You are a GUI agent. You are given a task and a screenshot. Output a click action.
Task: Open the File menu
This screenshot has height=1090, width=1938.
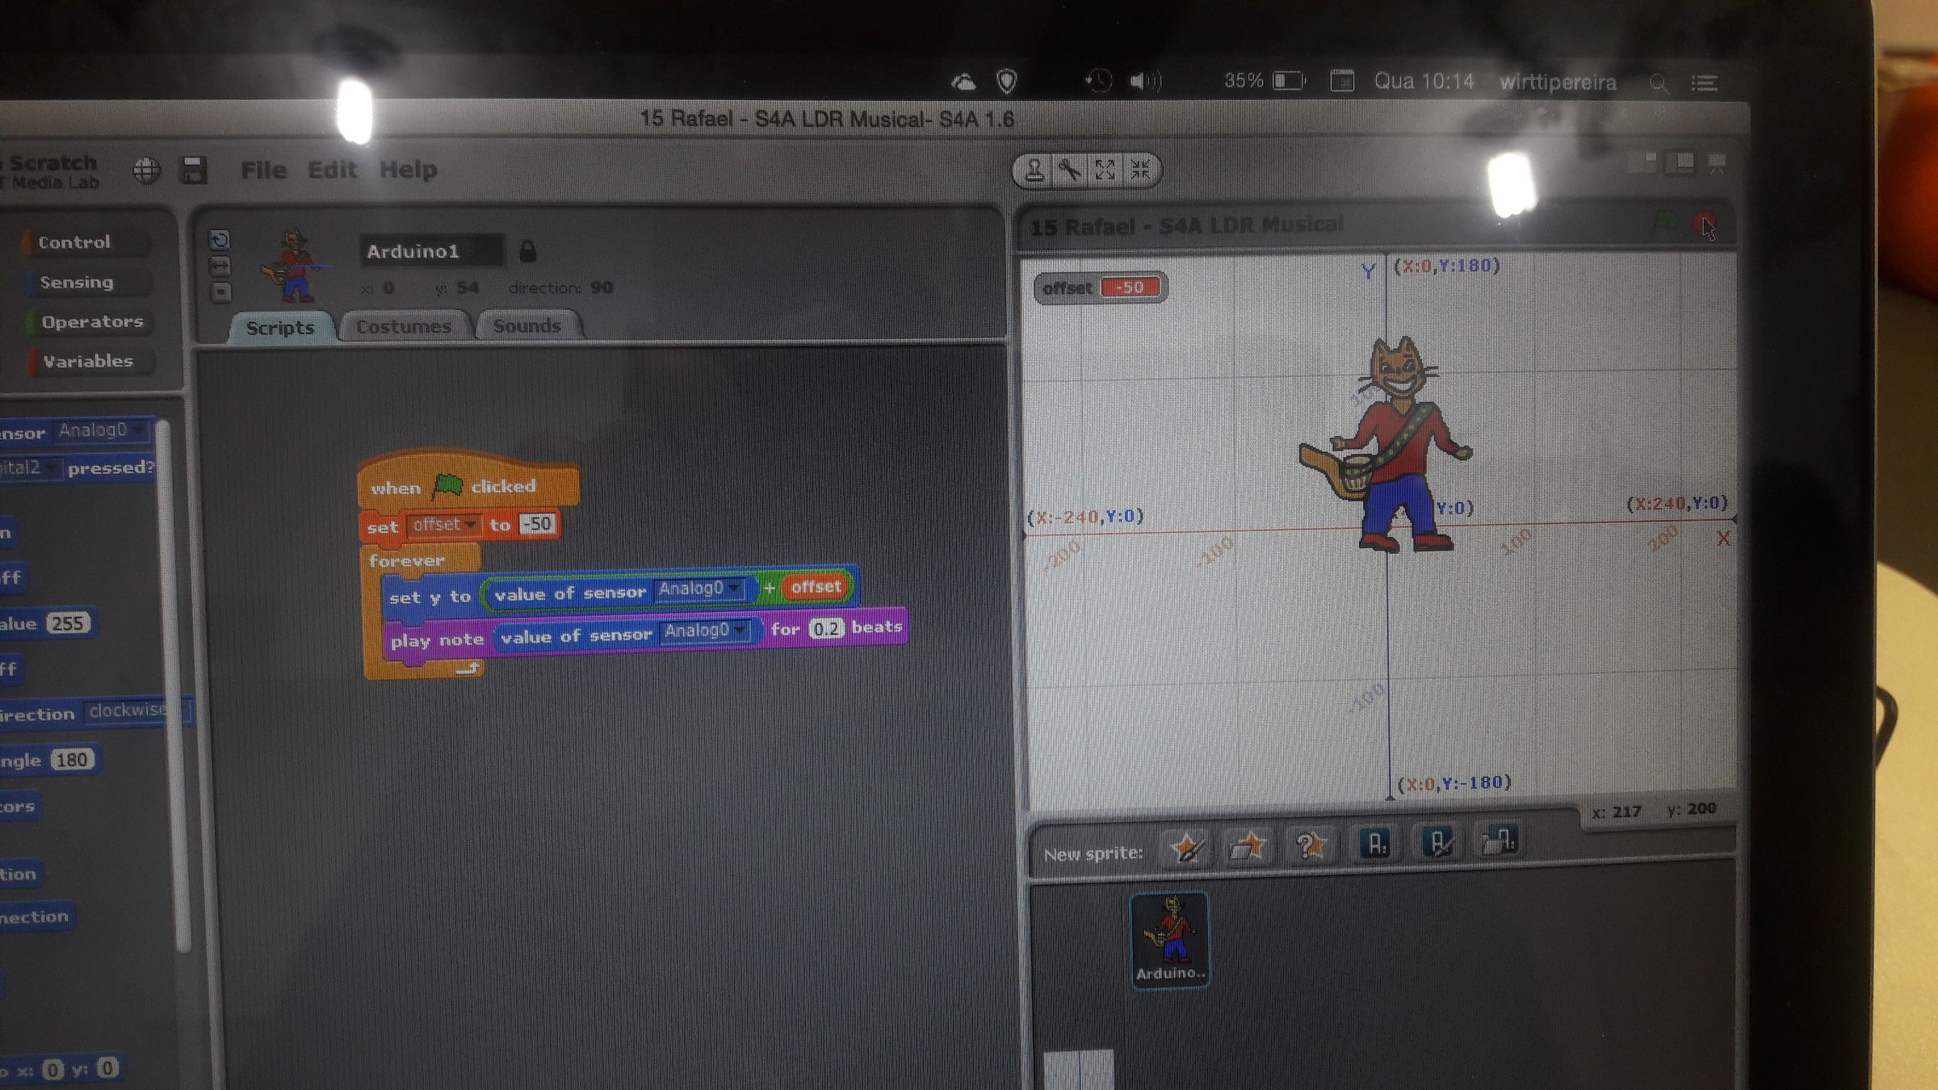263,170
